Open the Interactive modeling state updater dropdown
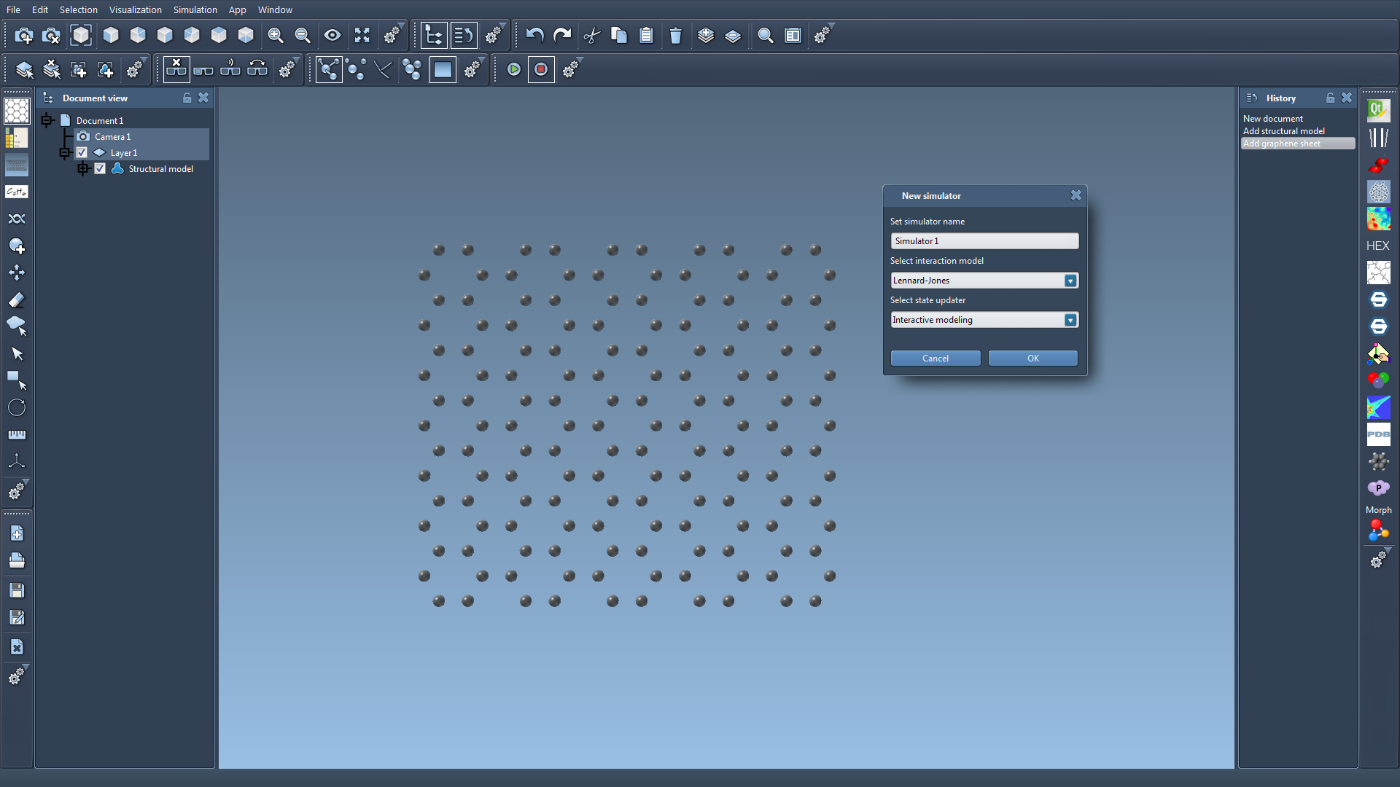The image size is (1400, 787). (1070, 320)
